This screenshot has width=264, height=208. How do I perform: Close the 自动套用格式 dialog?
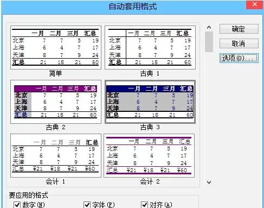coord(254,4)
